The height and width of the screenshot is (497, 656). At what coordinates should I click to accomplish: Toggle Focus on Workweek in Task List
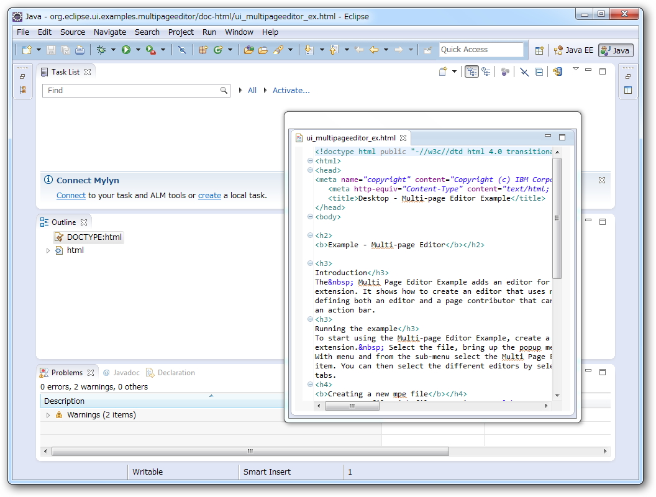click(x=505, y=72)
